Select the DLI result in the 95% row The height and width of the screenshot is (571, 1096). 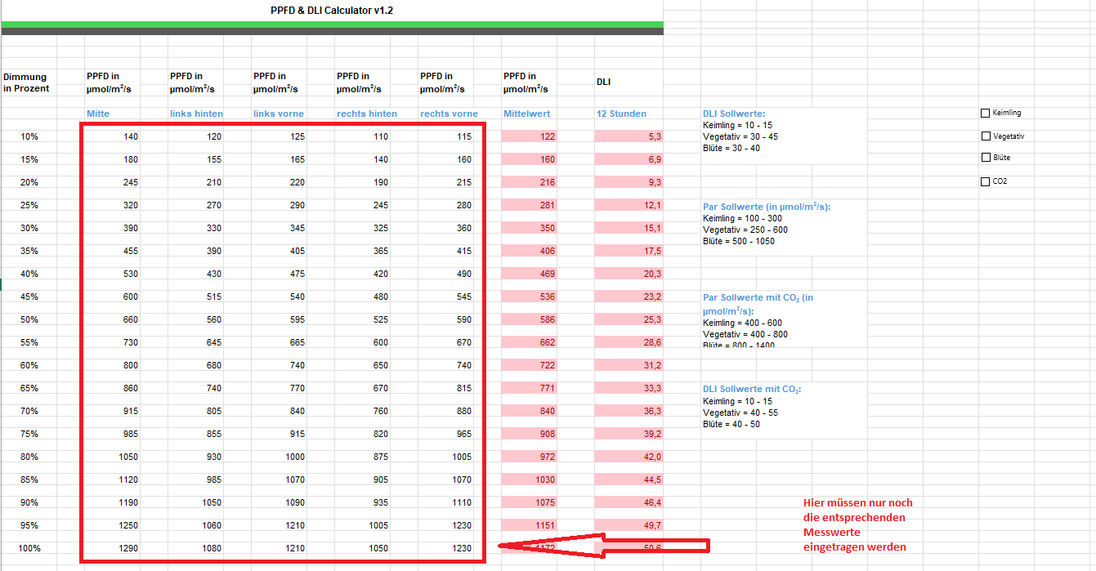(x=628, y=525)
